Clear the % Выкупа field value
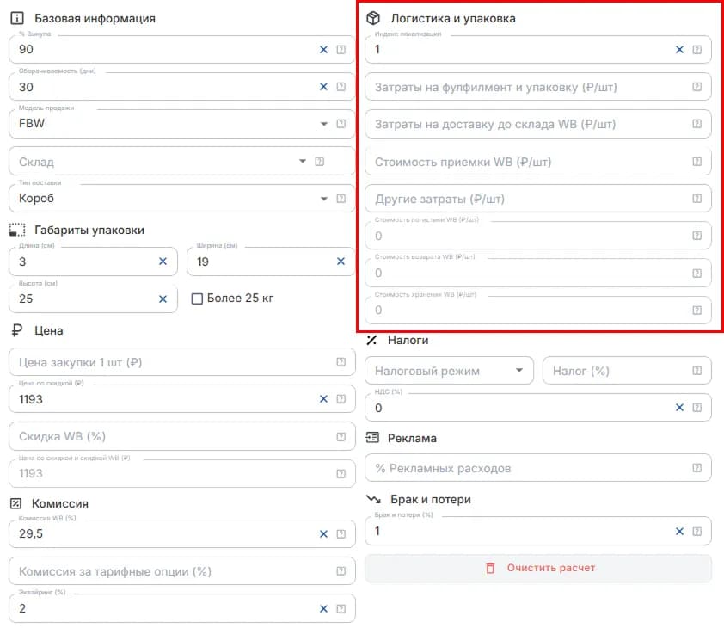This screenshot has height=628, width=724. [323, 49]
